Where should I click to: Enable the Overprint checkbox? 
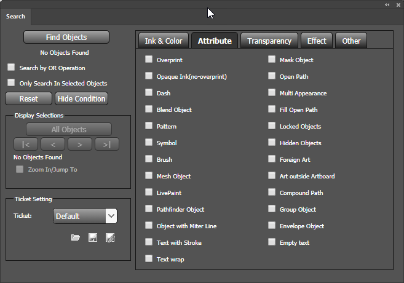point(149,60)
